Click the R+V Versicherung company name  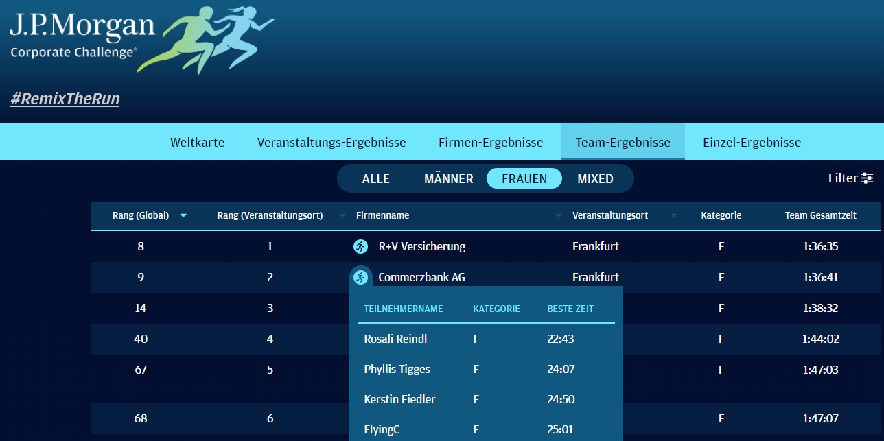pyautogui.click(x=422, y=246)
